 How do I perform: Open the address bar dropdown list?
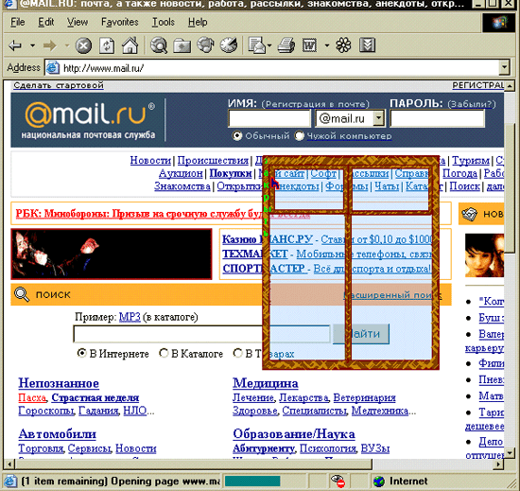click(x=504, y=67)
